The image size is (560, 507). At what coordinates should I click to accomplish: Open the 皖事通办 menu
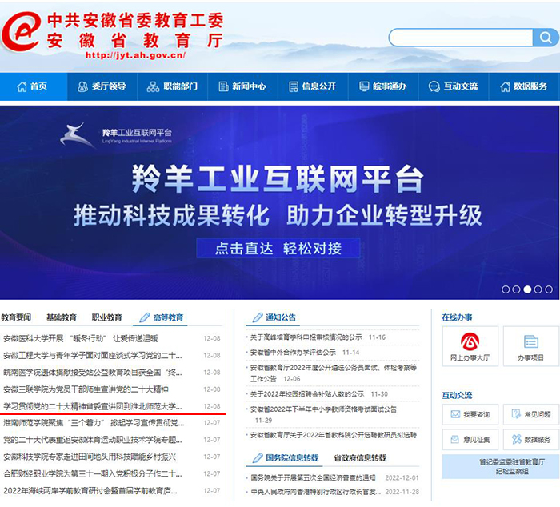pos(383,86)
